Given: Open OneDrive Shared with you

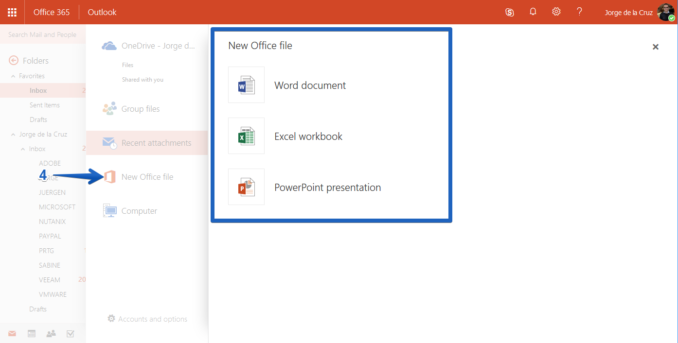Looking at the screenshot, I should (x=143, y=80).
